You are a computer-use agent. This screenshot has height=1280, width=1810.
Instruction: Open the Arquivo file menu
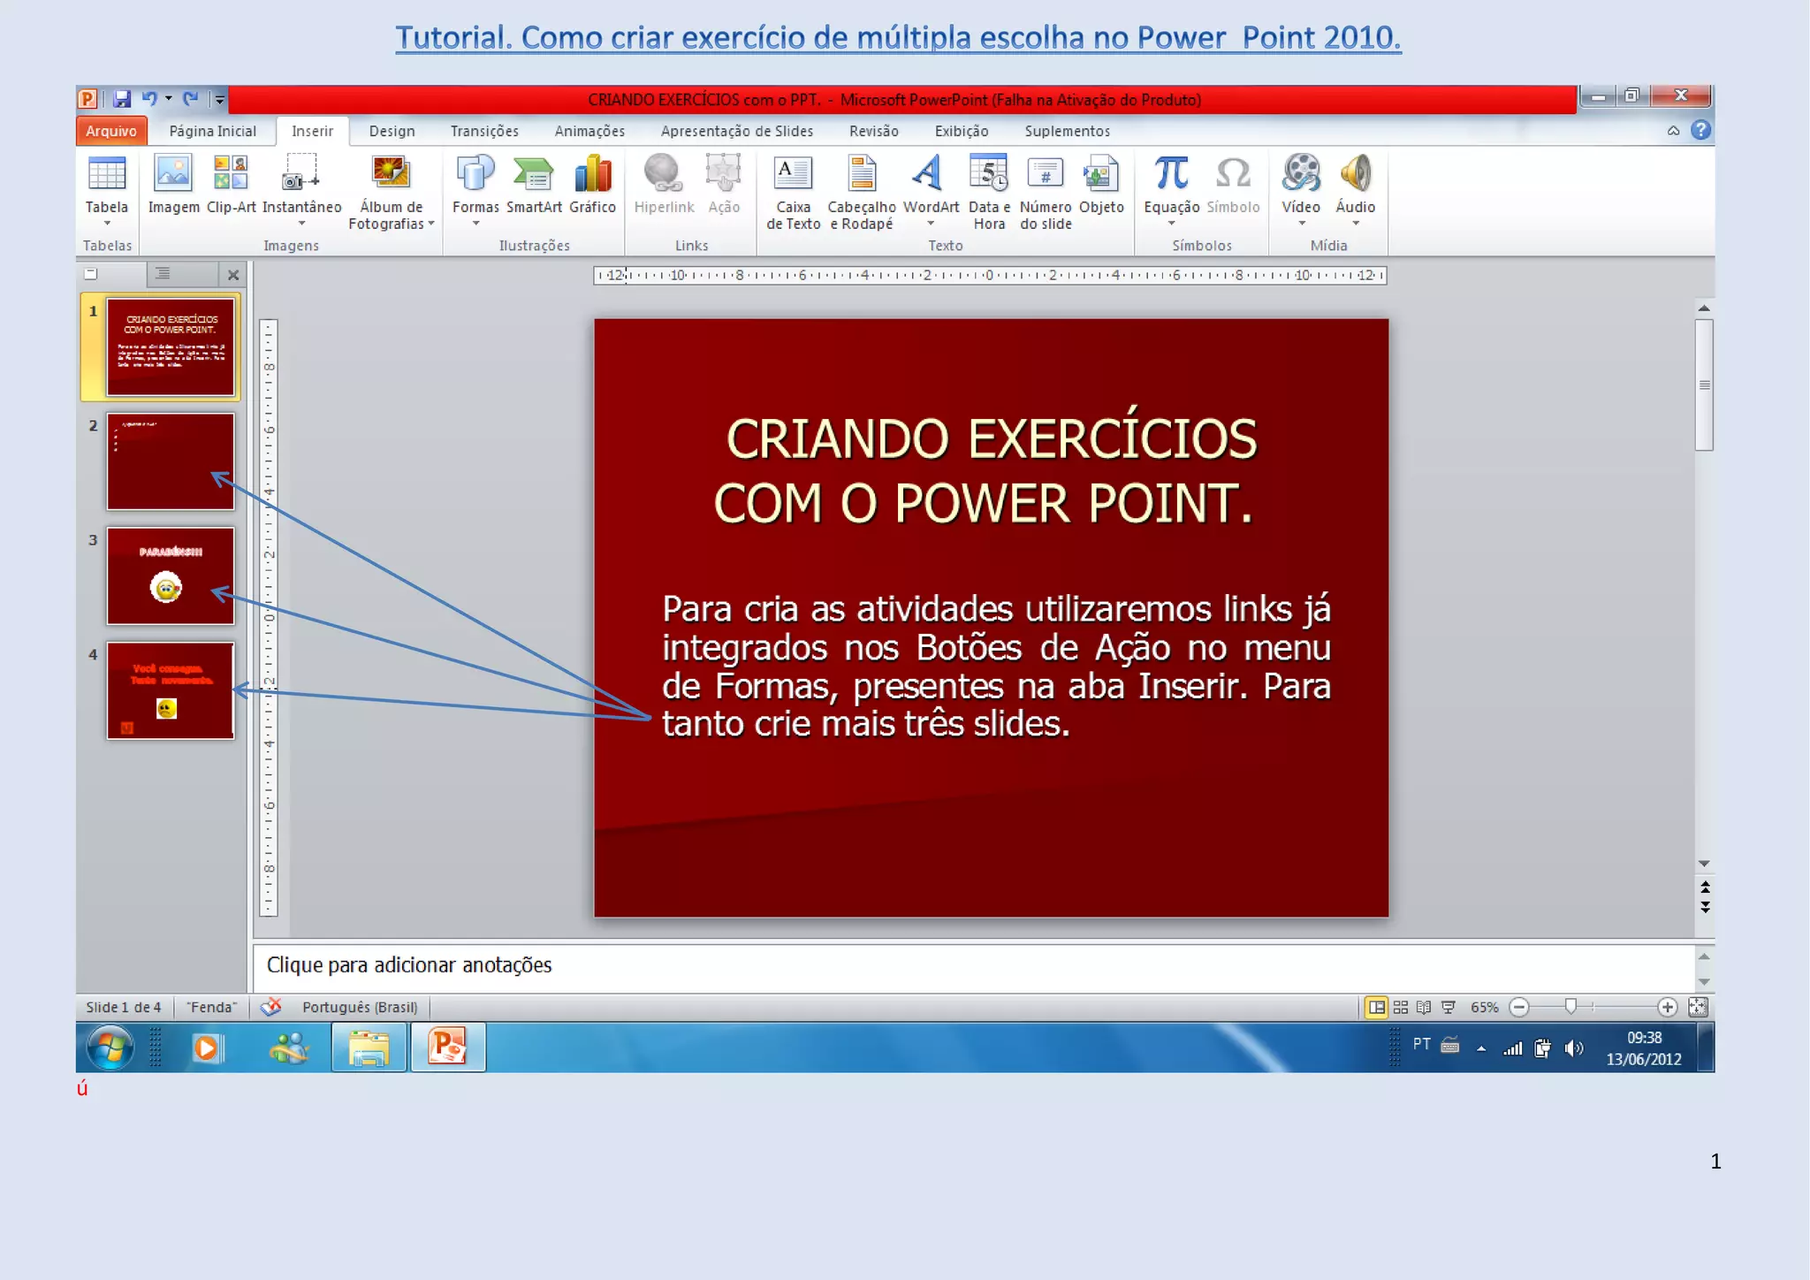click(111, 131)
